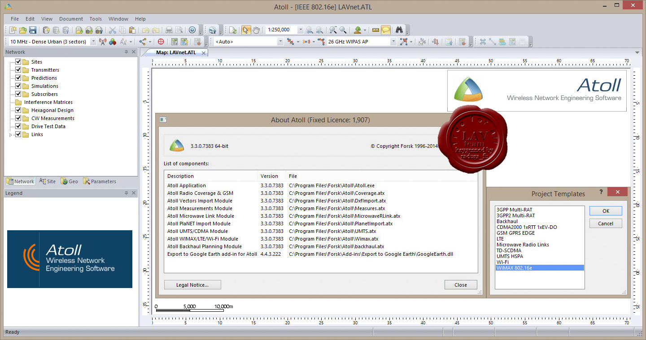Toggle the CW Measurements checkbox

(18, 118)
